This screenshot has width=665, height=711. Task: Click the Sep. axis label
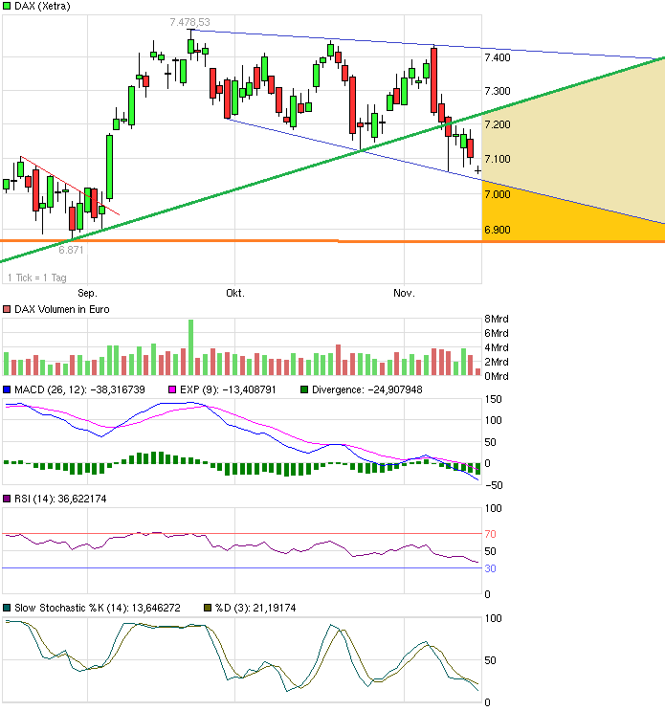pyautogui.click(x=87, y=293)
